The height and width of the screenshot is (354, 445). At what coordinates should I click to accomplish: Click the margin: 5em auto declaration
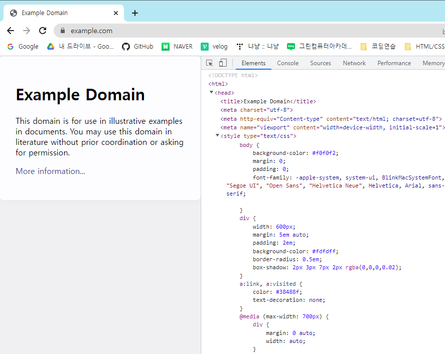click(280, 235)
